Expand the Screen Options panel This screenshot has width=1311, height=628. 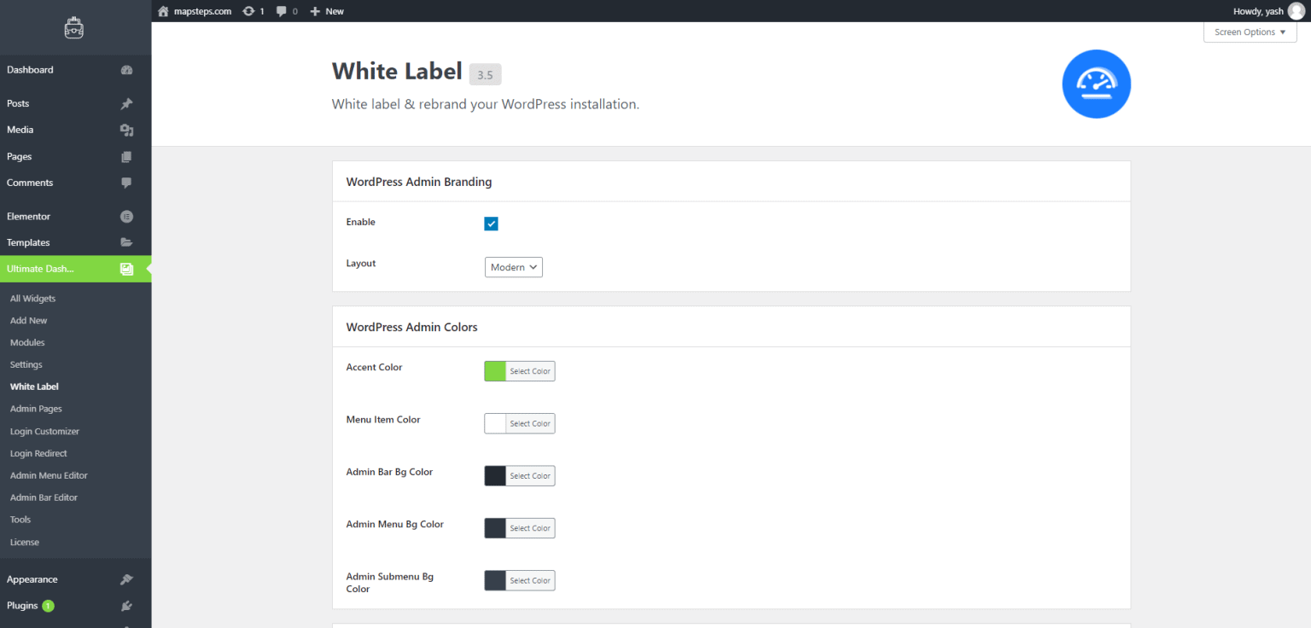[x=1249, y=32]
